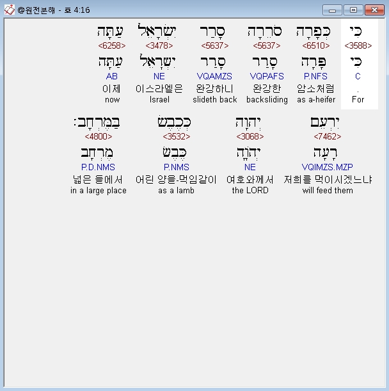
Task: Click Korean gloss 완강한
Action: [x=267, y=88]
